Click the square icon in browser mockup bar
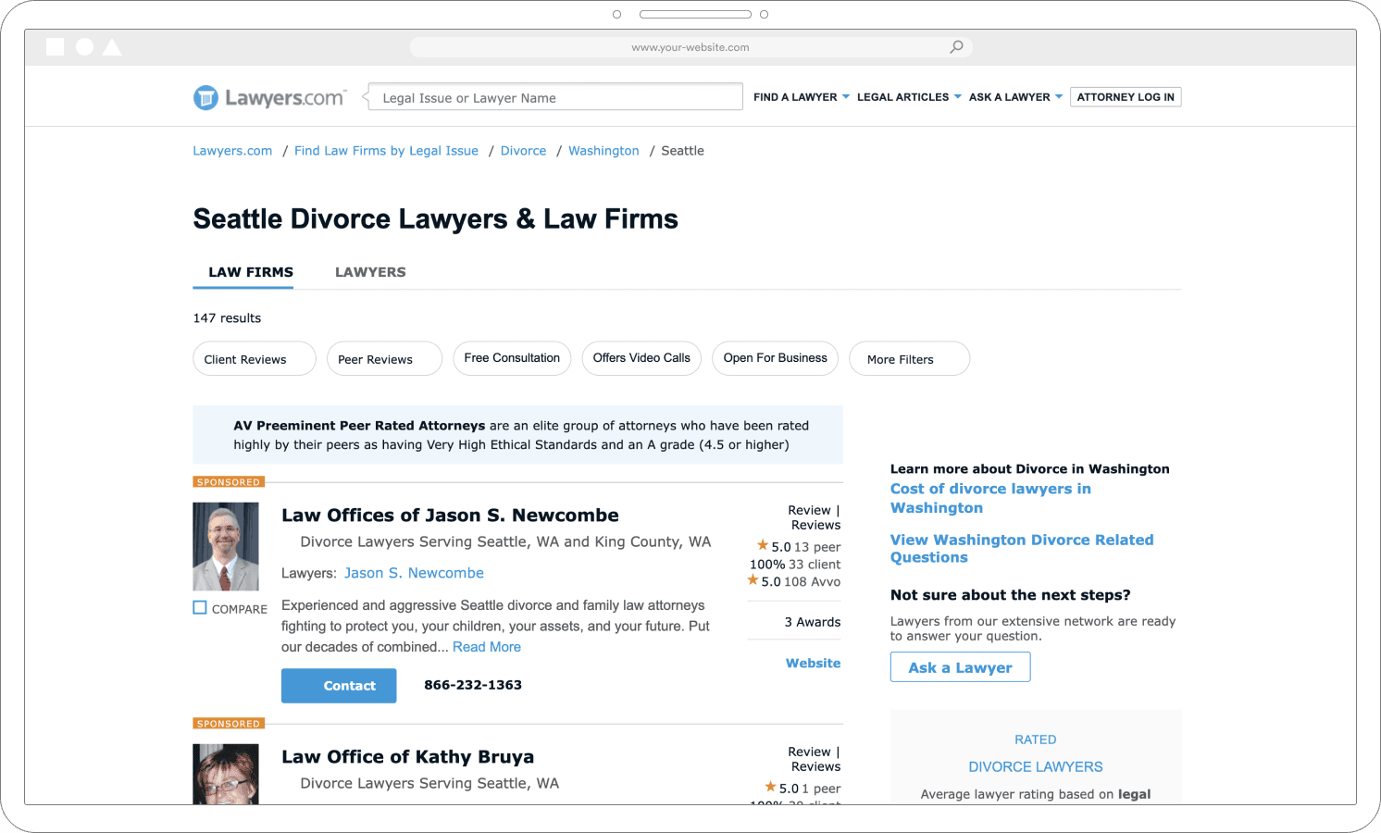The width and height of the screenshot is (1381, 833). pos(56,46)
